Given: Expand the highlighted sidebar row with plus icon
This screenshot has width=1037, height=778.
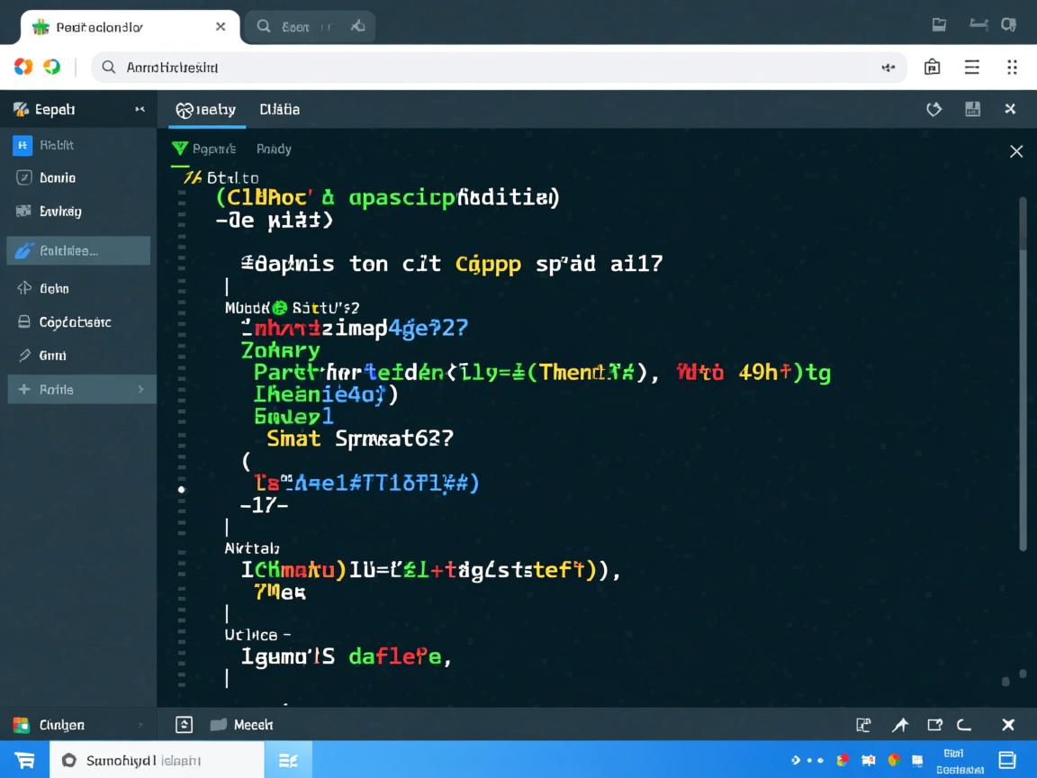Looking at the screenshot, I should pyautogui.click(x=81, y=389).
